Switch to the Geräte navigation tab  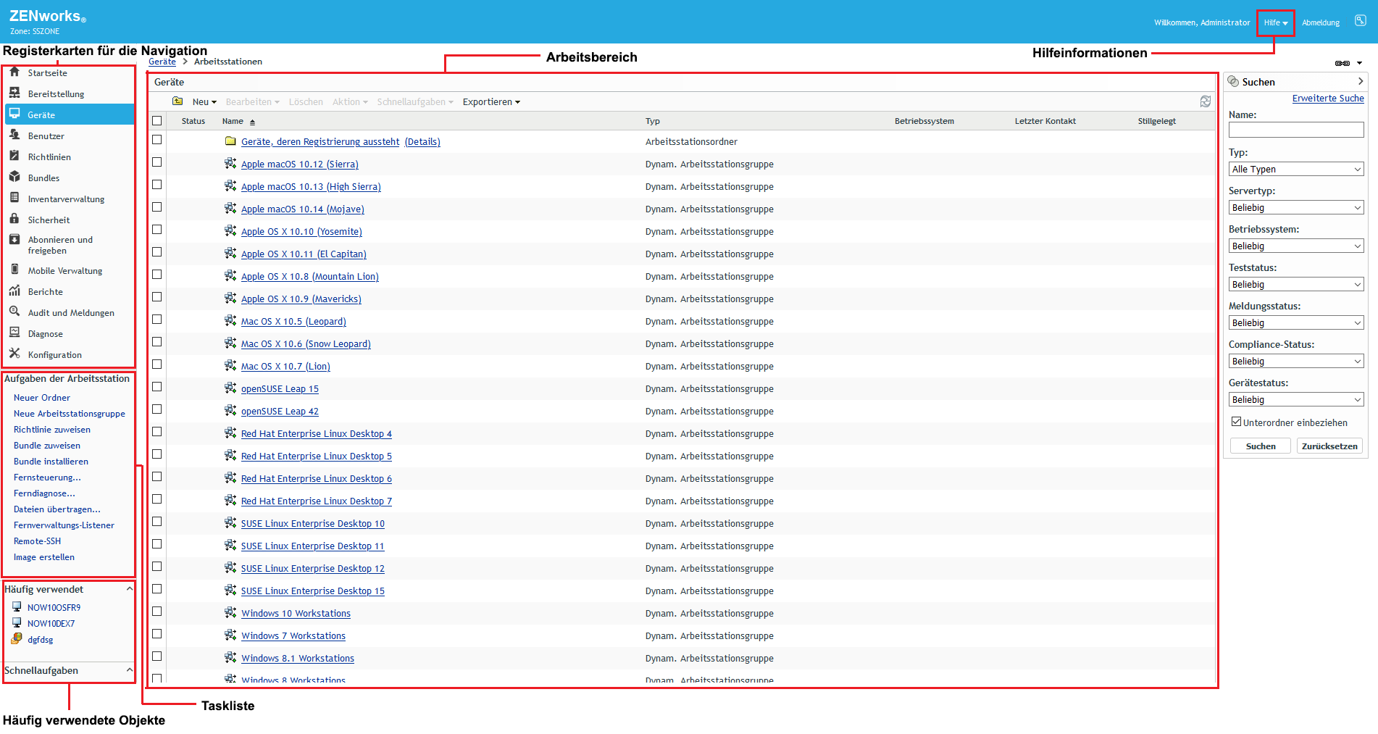(70, 114)
